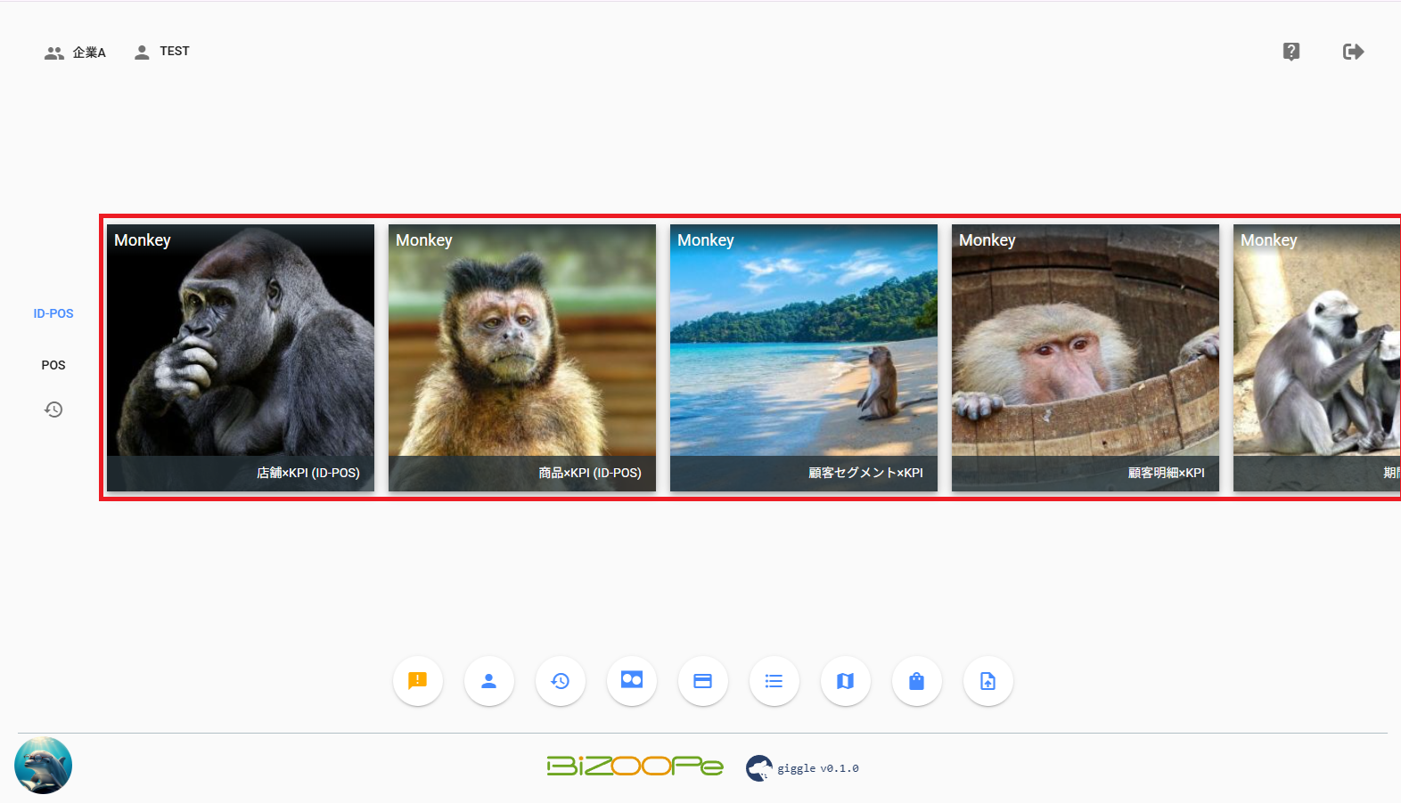Click the history clock button in bottom toolbar
The width and height of the screenshot is (1401, 803).
[560, 681]
